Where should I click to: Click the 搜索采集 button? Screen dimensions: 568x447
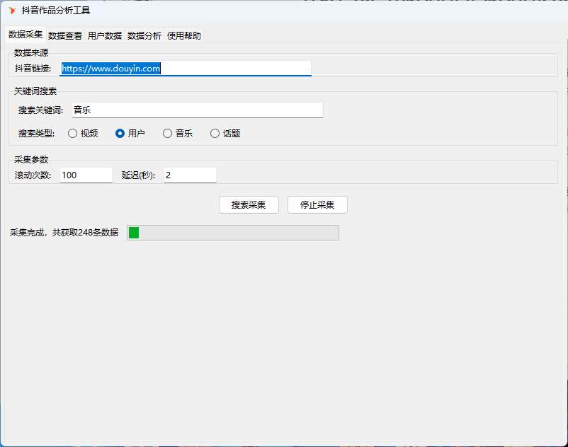(249, 204)
